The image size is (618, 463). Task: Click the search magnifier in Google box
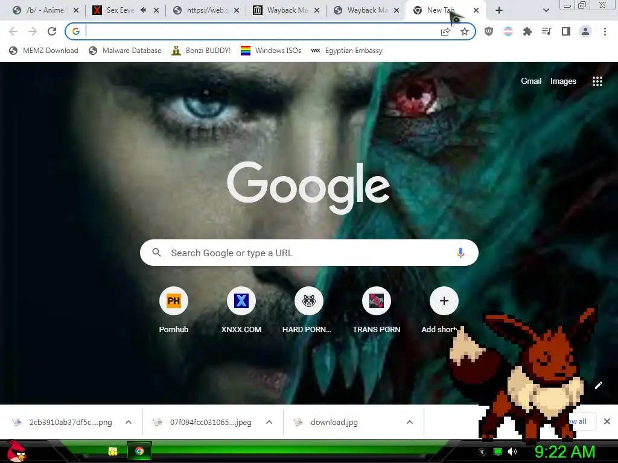[156, 253]
